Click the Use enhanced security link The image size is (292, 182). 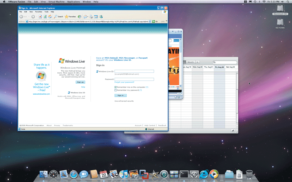(x=124, y=101)
